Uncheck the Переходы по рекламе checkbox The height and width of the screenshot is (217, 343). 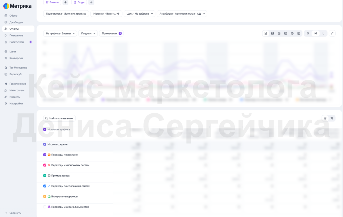[x=45, y=155]
